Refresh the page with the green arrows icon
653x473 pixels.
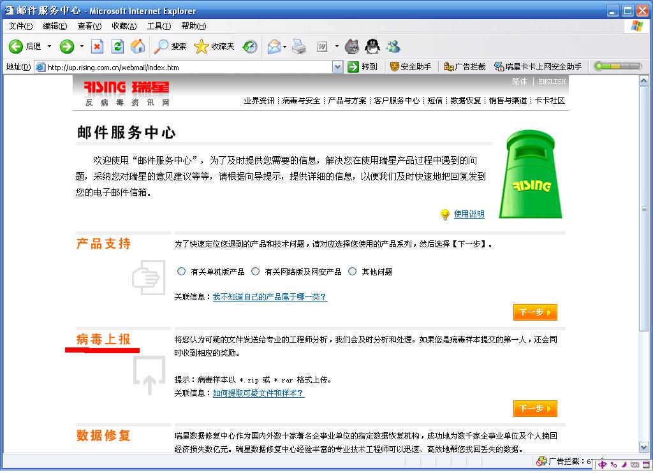click(x=117, y=47)
